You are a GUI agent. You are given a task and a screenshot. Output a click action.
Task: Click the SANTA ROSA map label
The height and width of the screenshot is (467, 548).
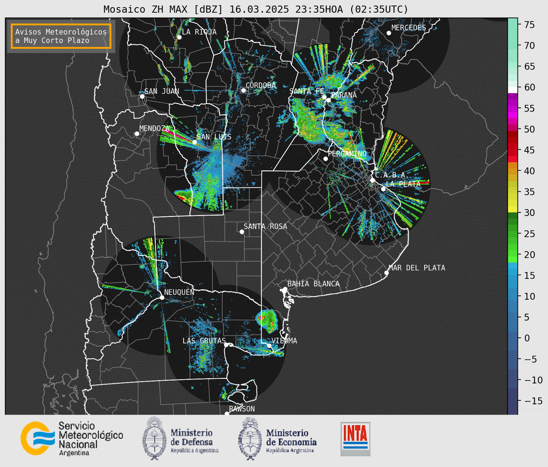[265, 226]
